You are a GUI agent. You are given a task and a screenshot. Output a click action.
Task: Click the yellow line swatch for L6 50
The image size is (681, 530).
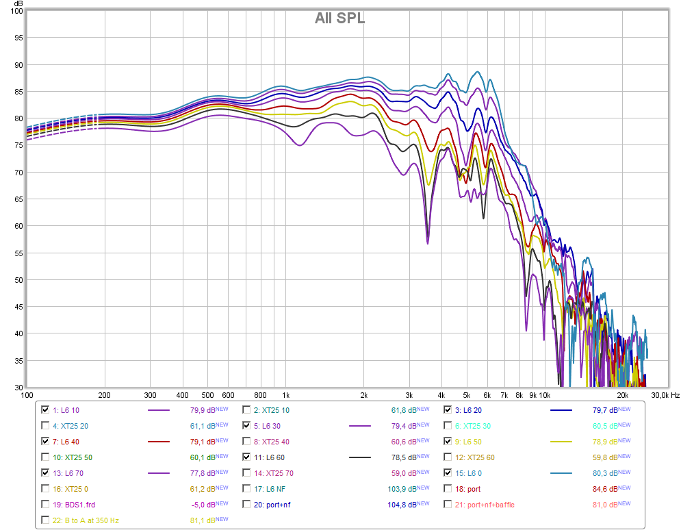coord(561,442)
